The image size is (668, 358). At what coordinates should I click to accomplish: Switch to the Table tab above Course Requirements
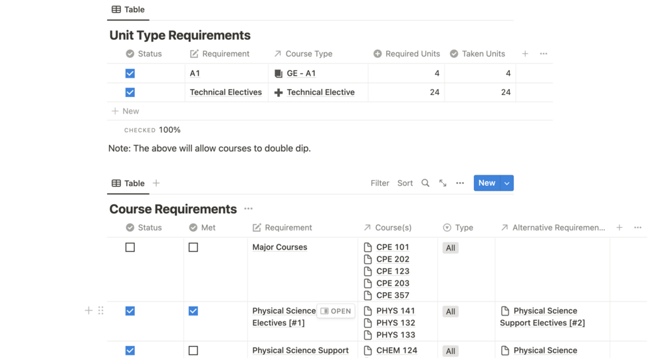click(x=128, y=183)
